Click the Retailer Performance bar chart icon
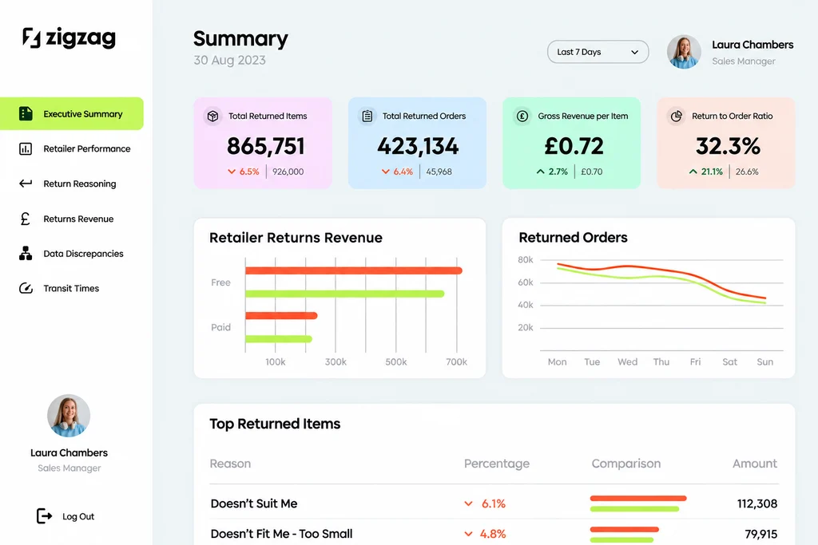Screen dimensions: 818x545 point(26,149)
